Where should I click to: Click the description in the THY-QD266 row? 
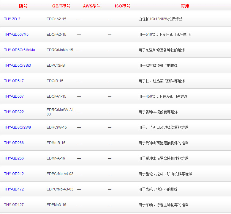[163, 143]
